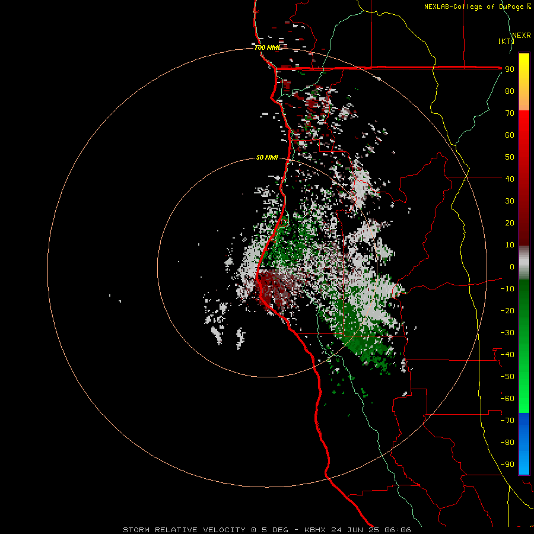Click the [KT] units label above scale
This screenshot has width=534, height=534.
click(507, 41)
